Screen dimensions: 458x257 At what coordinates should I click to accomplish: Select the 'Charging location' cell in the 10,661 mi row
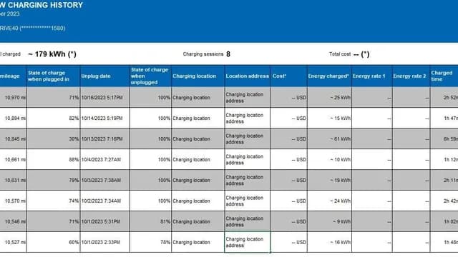tap(198, 159)
